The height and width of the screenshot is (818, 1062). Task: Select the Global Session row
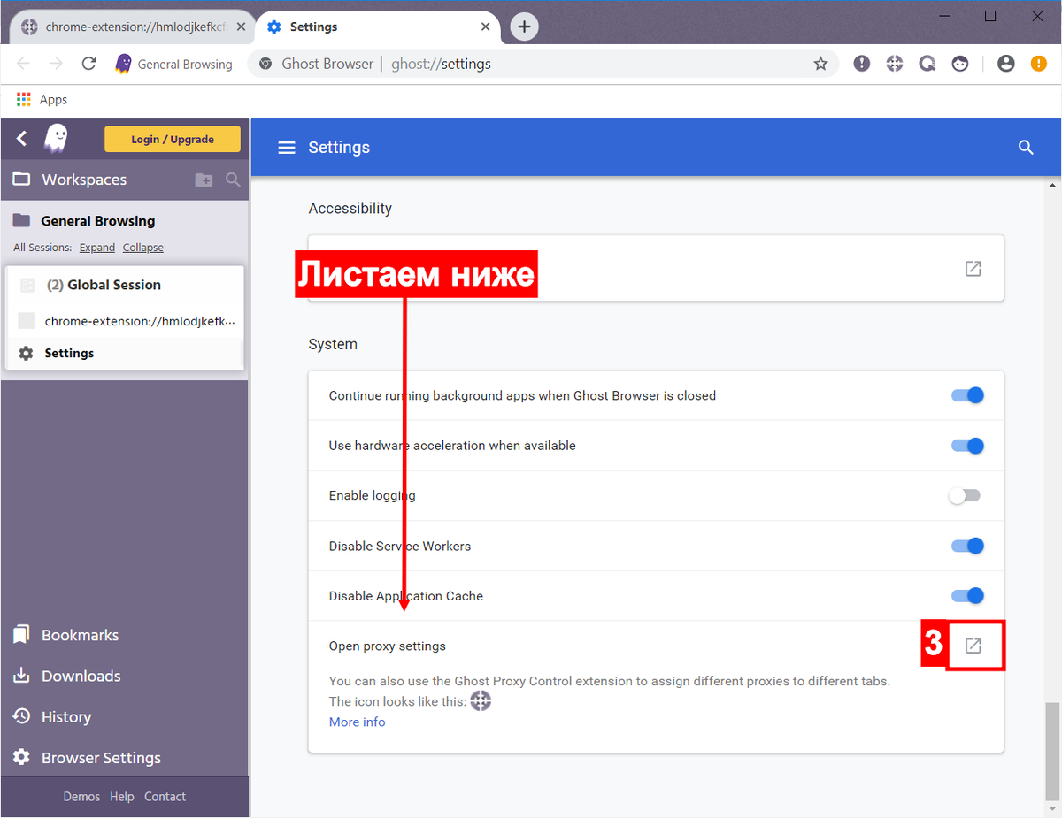[x=124, y=285]
